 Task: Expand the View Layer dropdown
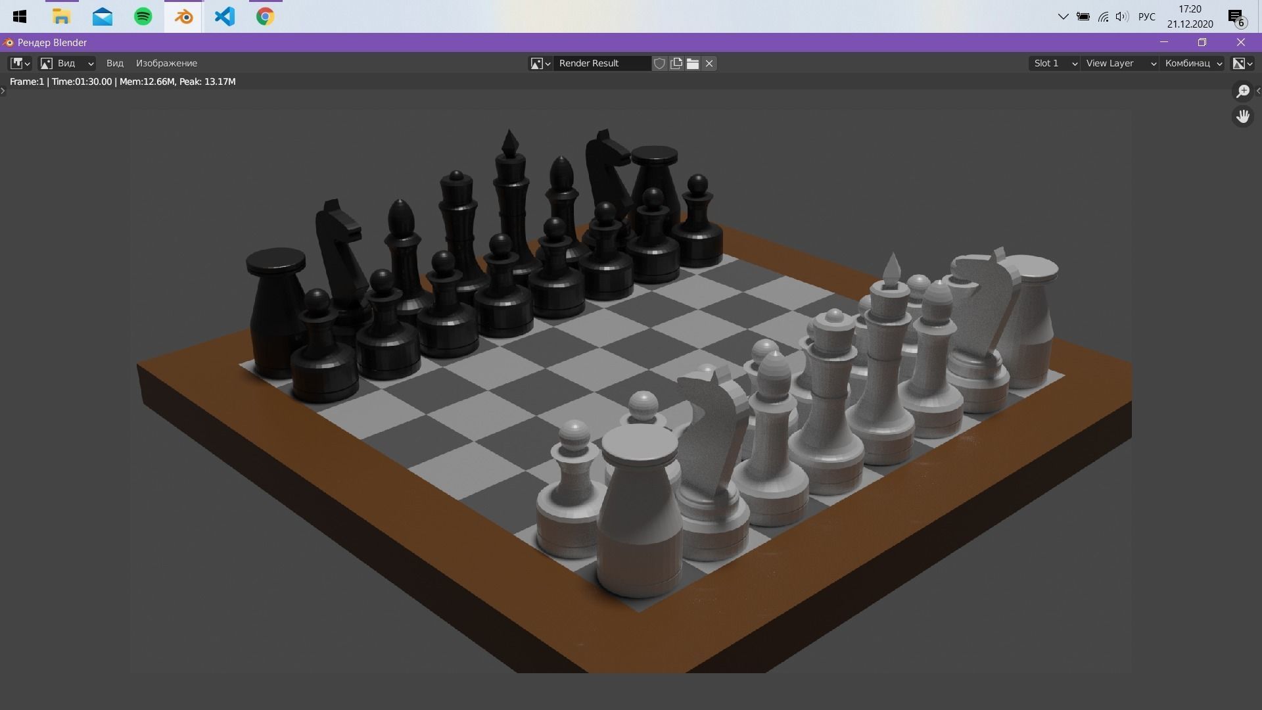point(1119,63)
